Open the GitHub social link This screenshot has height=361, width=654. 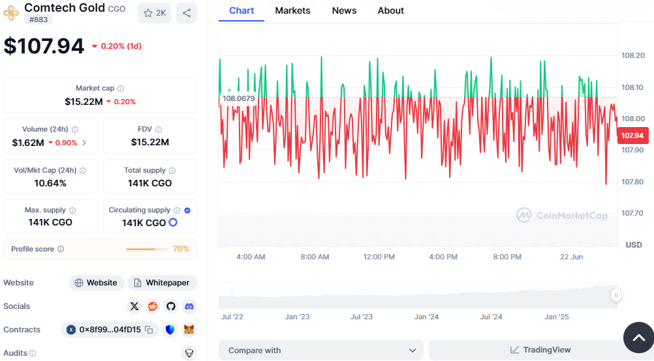[x=171, y=306]
